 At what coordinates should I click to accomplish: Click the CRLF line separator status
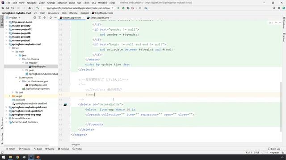coord(257,152)
